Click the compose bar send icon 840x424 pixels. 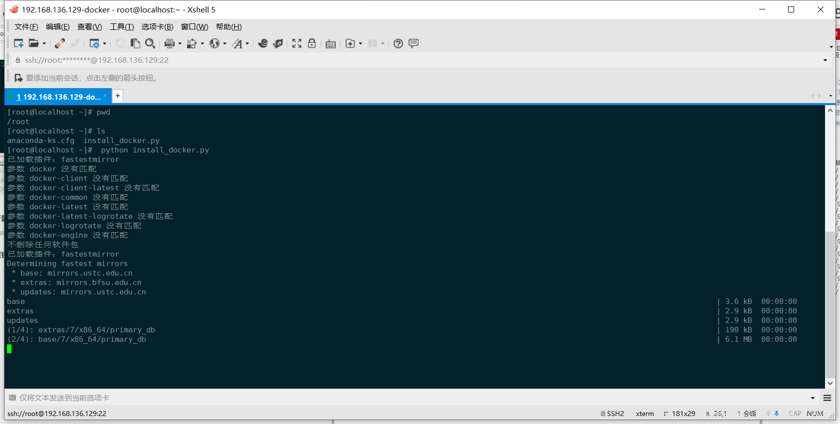tap(12, 398)
